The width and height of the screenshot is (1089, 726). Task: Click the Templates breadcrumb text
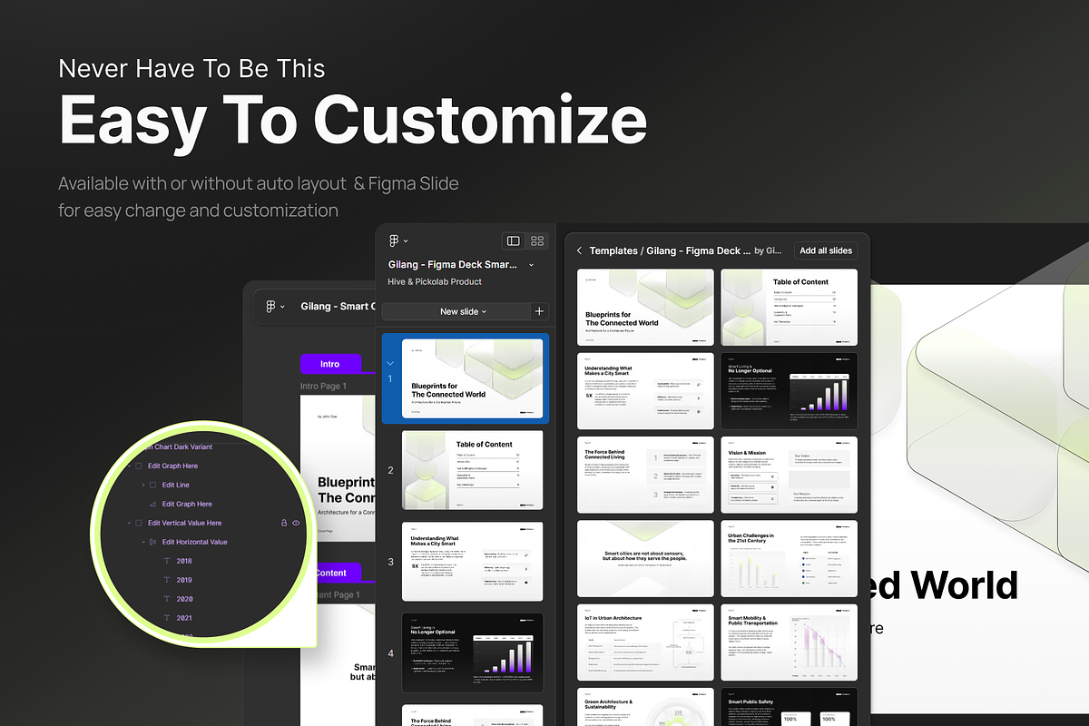point(613,250)
